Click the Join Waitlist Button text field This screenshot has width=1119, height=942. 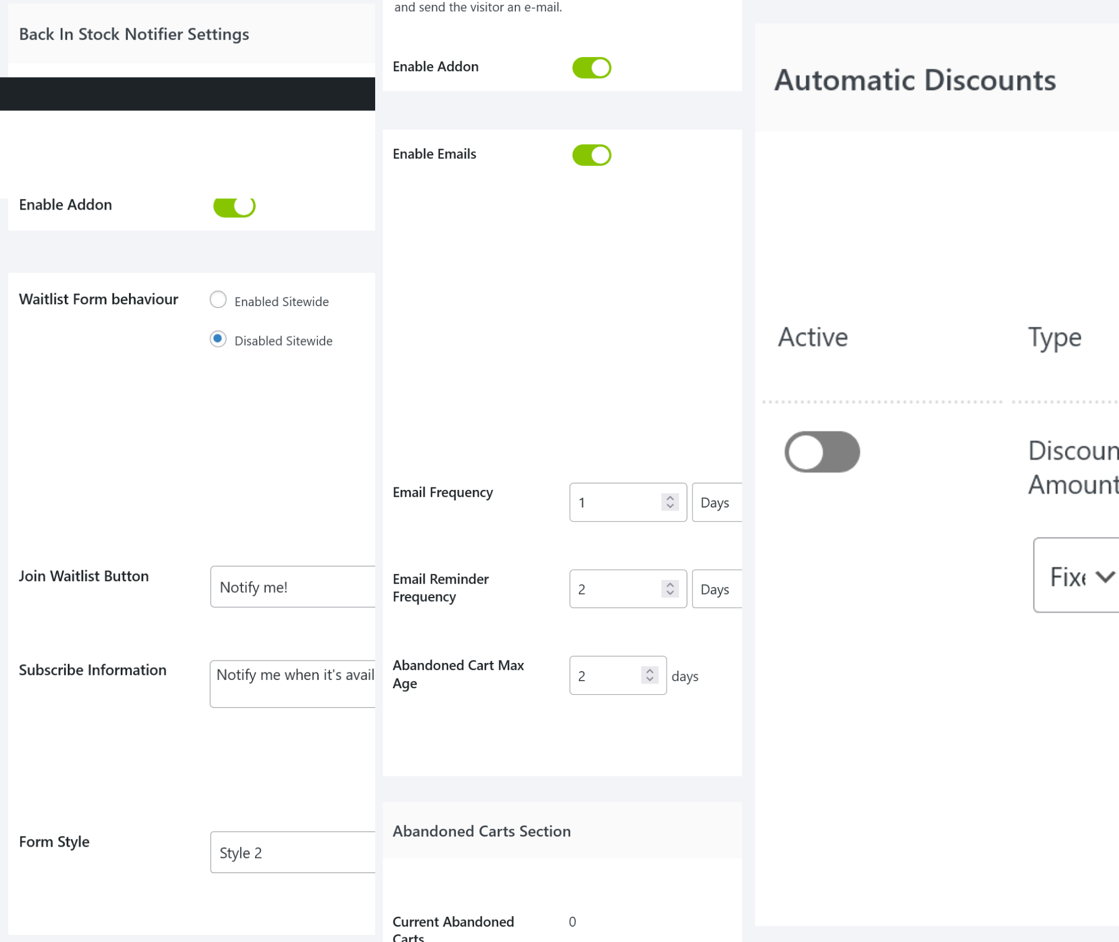pos(293,587)
